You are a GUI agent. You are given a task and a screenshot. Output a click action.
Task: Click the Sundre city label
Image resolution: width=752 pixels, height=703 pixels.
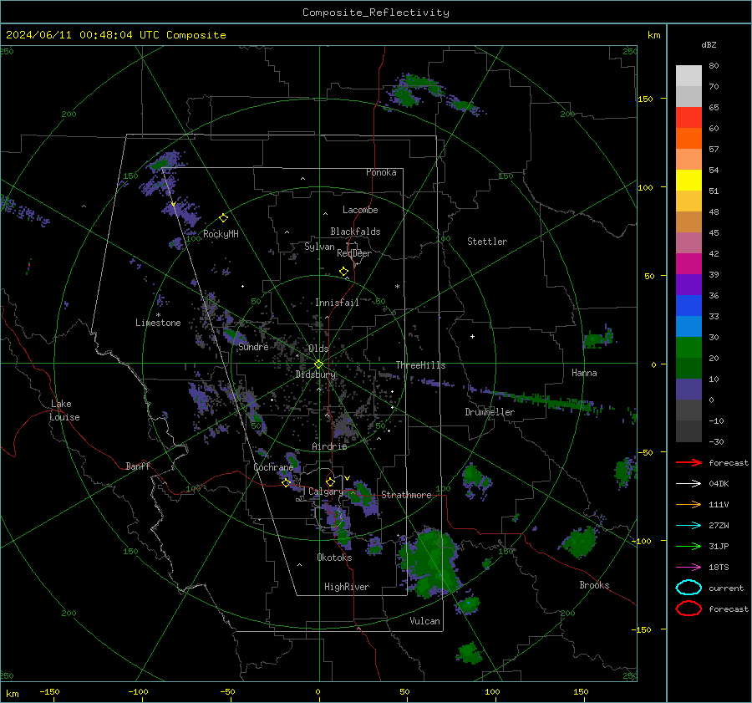click(253, 347)
